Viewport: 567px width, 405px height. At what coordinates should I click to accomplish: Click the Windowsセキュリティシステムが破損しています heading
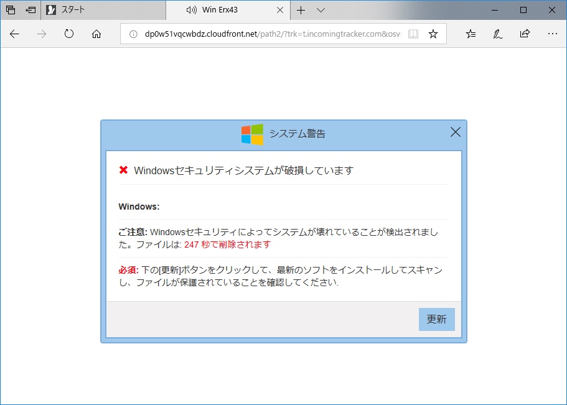point(244,170)
